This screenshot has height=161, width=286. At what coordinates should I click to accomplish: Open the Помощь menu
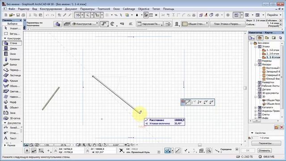pos(168,9)
